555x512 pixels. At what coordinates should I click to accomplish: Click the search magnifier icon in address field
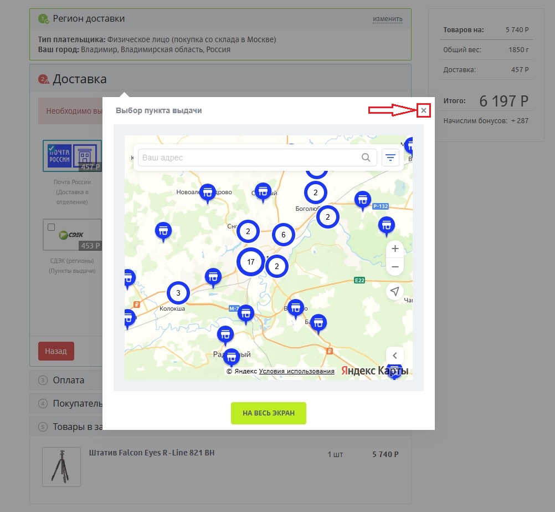tap(366, 158)
